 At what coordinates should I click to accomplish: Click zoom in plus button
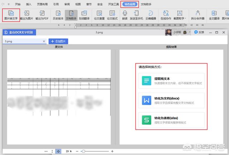[x=112, y=151]
